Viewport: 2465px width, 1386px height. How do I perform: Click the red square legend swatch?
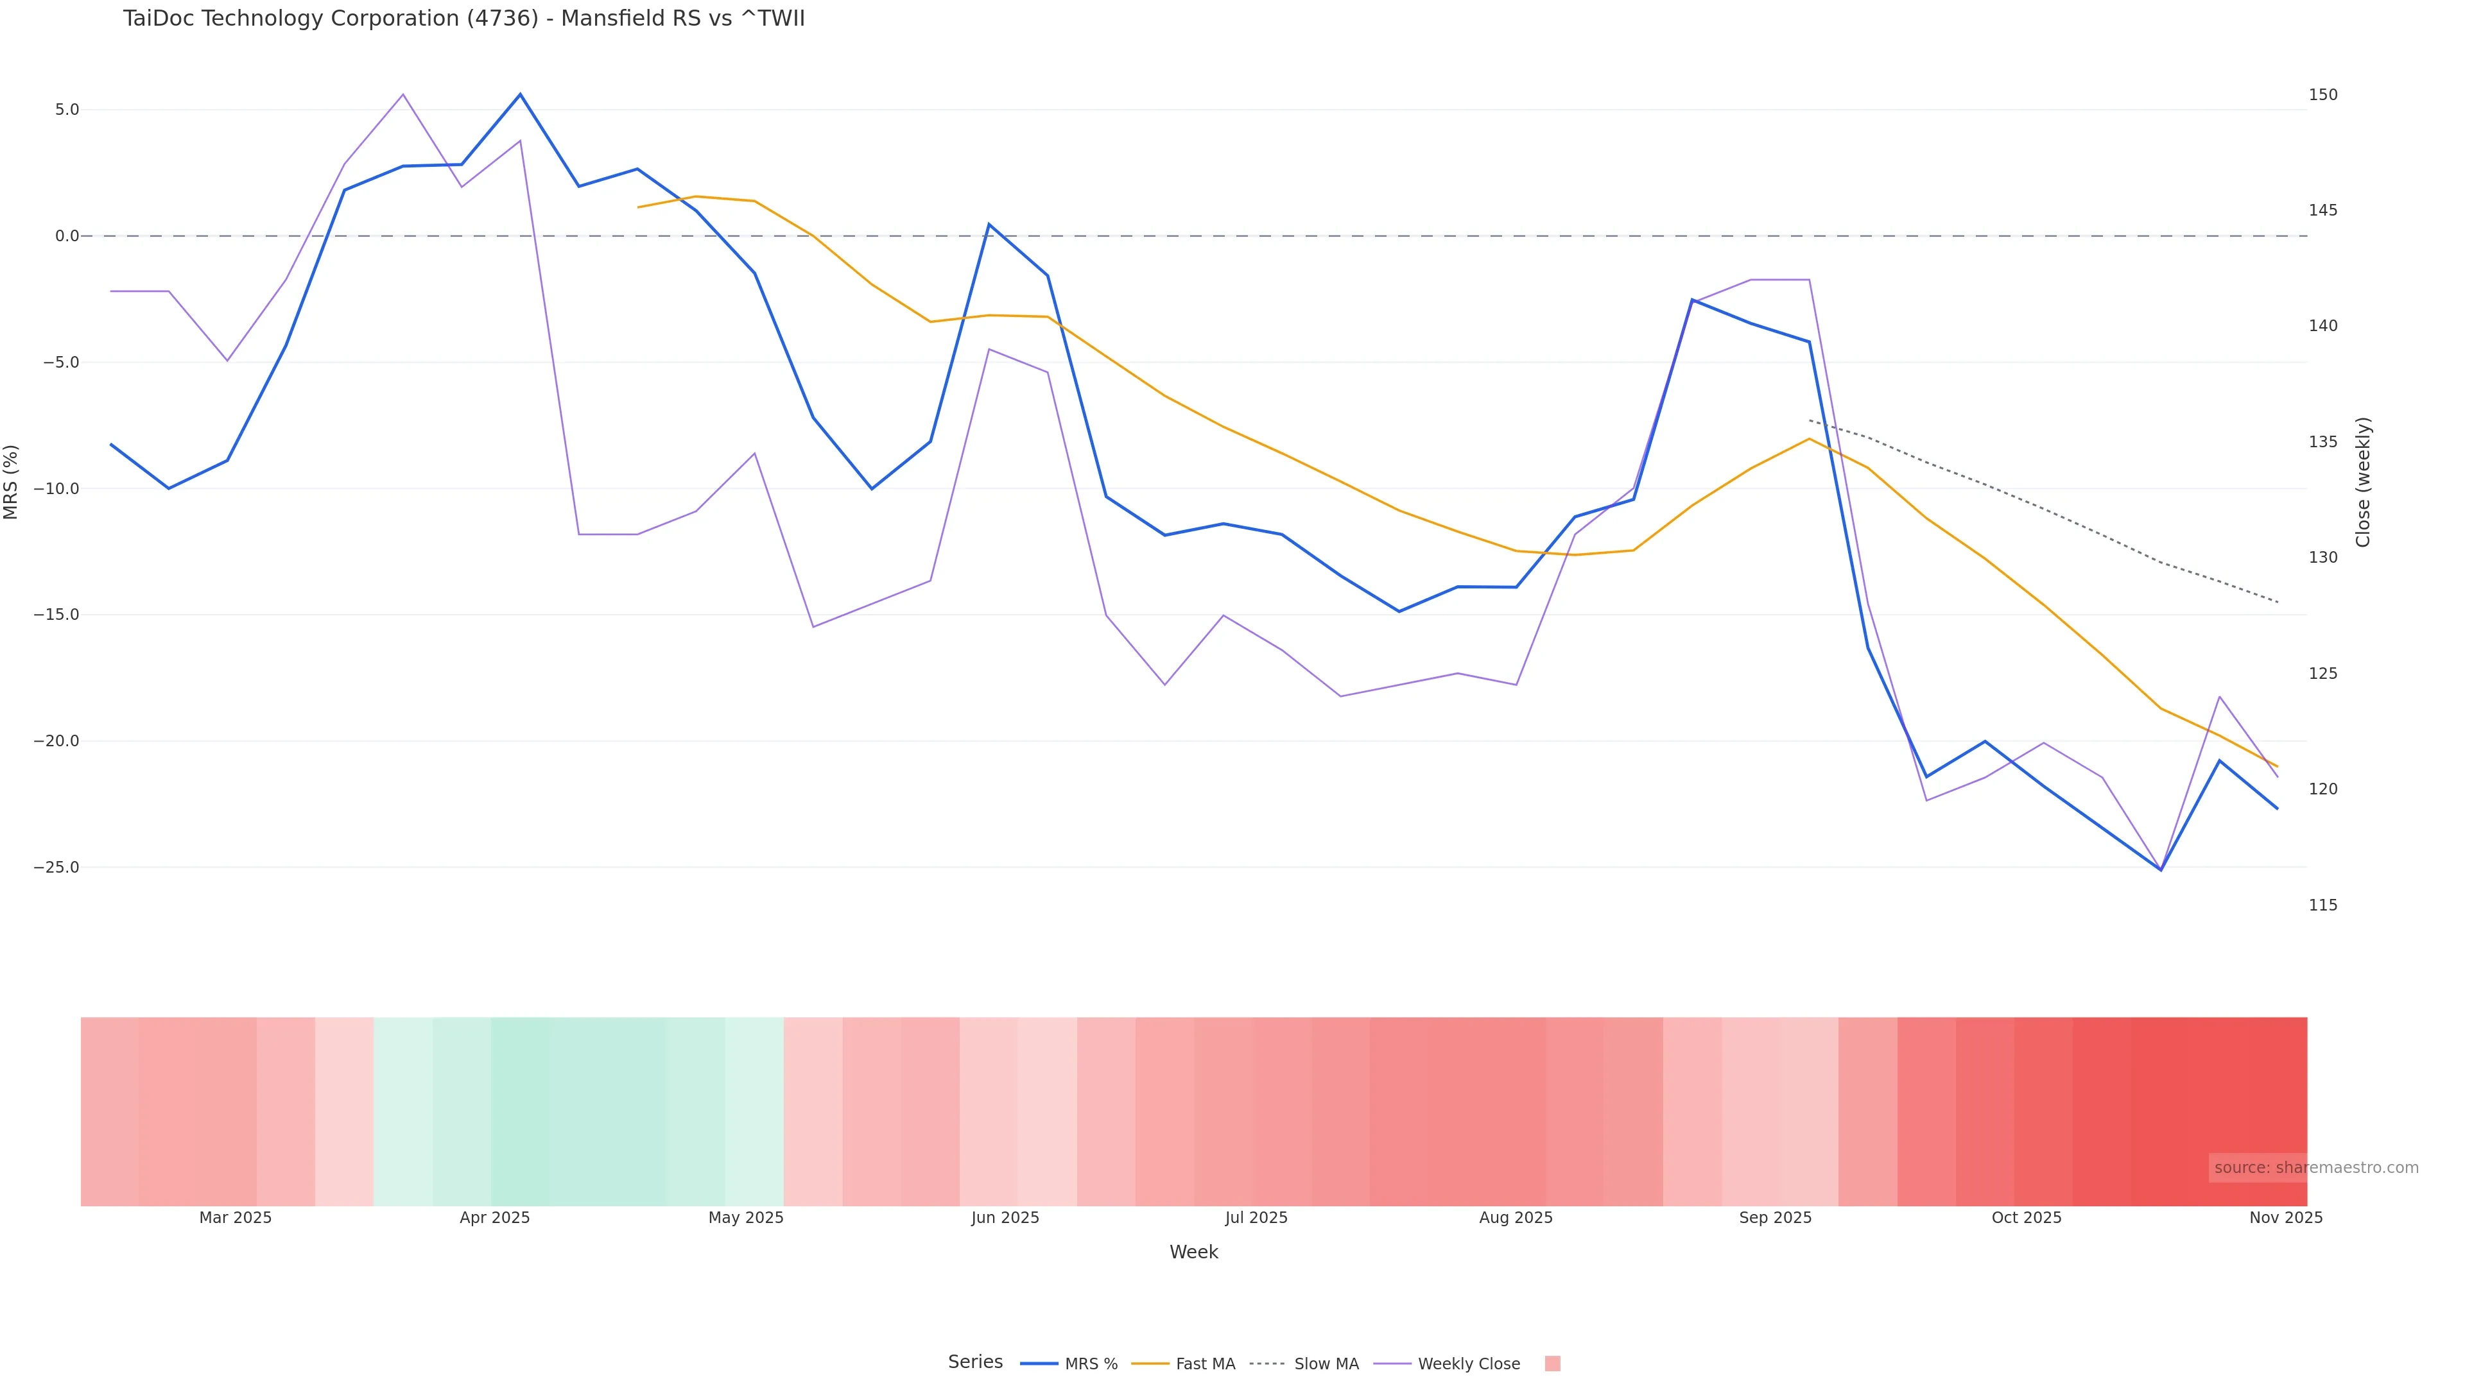click(1552, 1364)
